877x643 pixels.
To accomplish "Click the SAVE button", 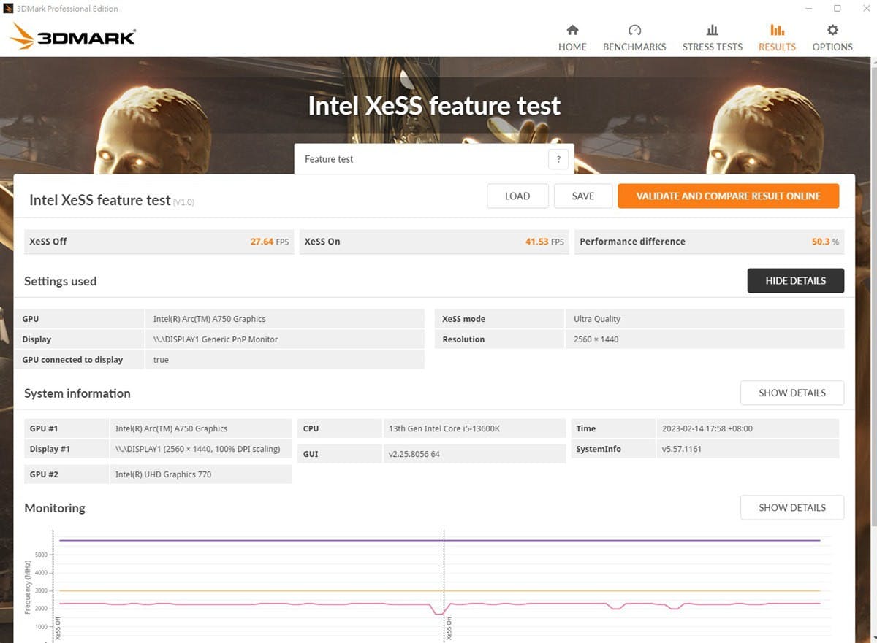I will pyautogui.click(x=582, y=196).
